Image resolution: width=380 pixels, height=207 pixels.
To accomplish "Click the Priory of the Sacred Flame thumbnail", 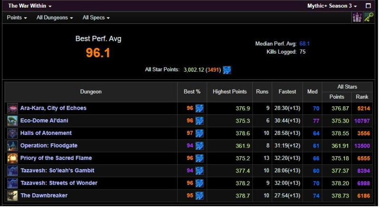I will pos(12,158).
